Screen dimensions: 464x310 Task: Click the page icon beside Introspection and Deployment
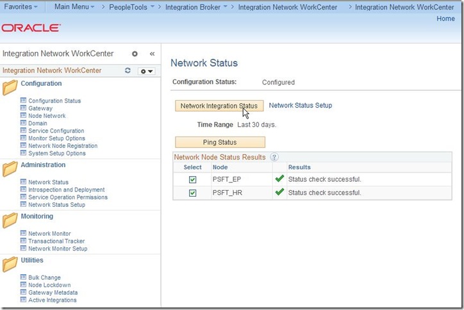(23, 190)
